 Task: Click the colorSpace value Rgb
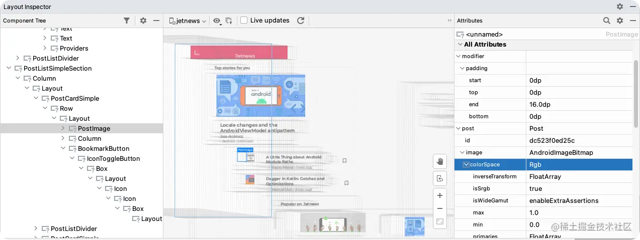click(535, 164)
